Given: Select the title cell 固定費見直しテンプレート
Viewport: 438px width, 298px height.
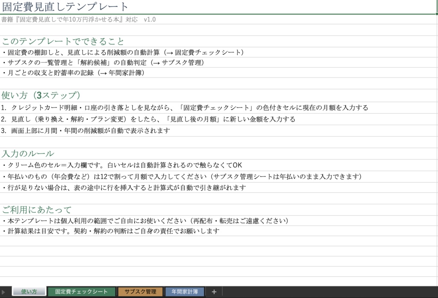Looking at the screenshot, I should point(65,7).
